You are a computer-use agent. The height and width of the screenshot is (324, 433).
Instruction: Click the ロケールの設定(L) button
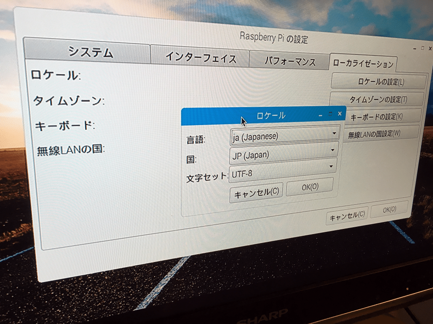(x=378, y=81)
